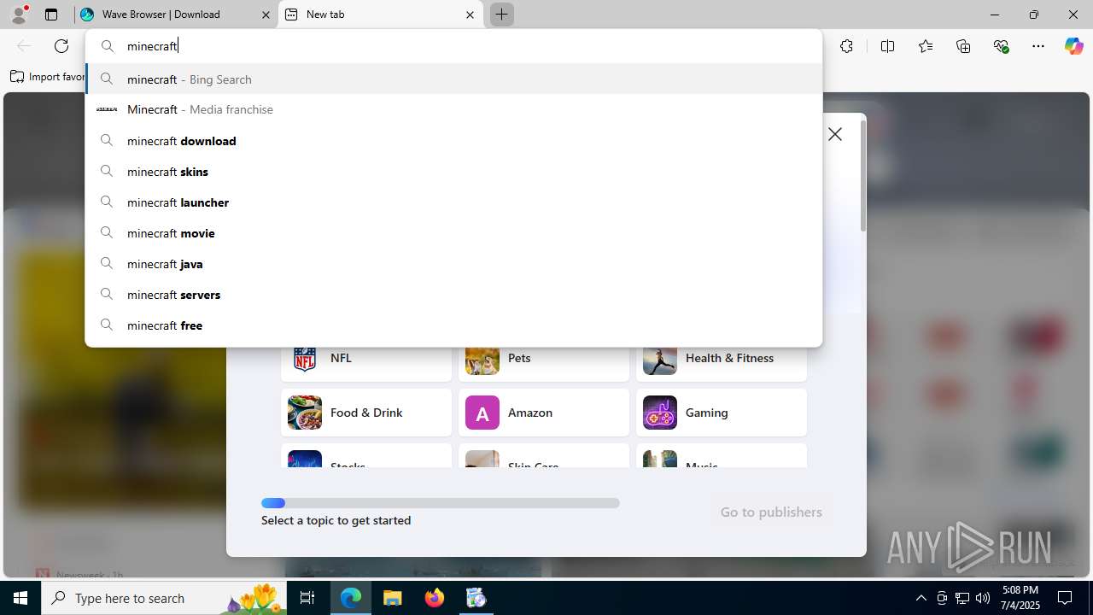Click the address bar containing minecraft
Screen dimensions: 1093x615
coord(453,46)
